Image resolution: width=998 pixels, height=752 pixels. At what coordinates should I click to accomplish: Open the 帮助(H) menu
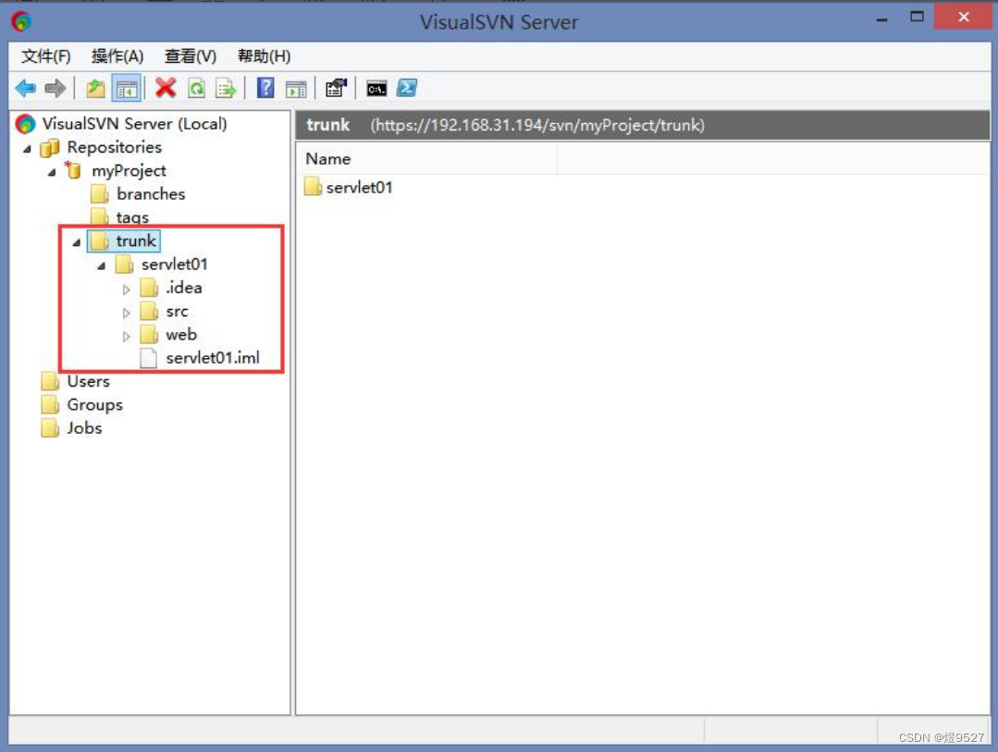tap(264, 56)
